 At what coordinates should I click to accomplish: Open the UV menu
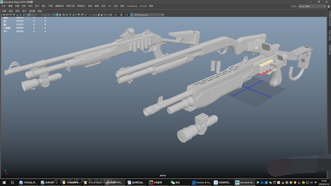tap(109, 6)
